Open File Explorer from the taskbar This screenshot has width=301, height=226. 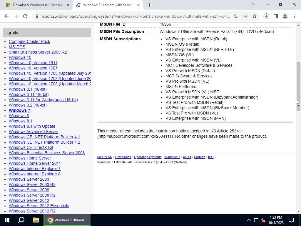coord(36,220)
